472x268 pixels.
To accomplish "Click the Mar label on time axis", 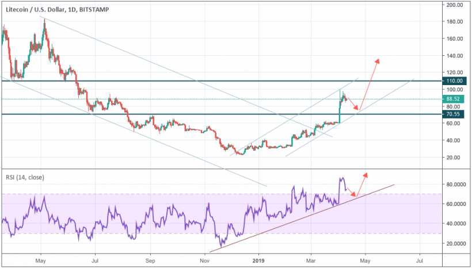I will tap(311, 261).
